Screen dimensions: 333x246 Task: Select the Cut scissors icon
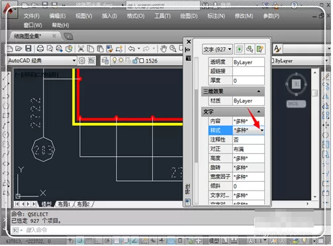81,48
